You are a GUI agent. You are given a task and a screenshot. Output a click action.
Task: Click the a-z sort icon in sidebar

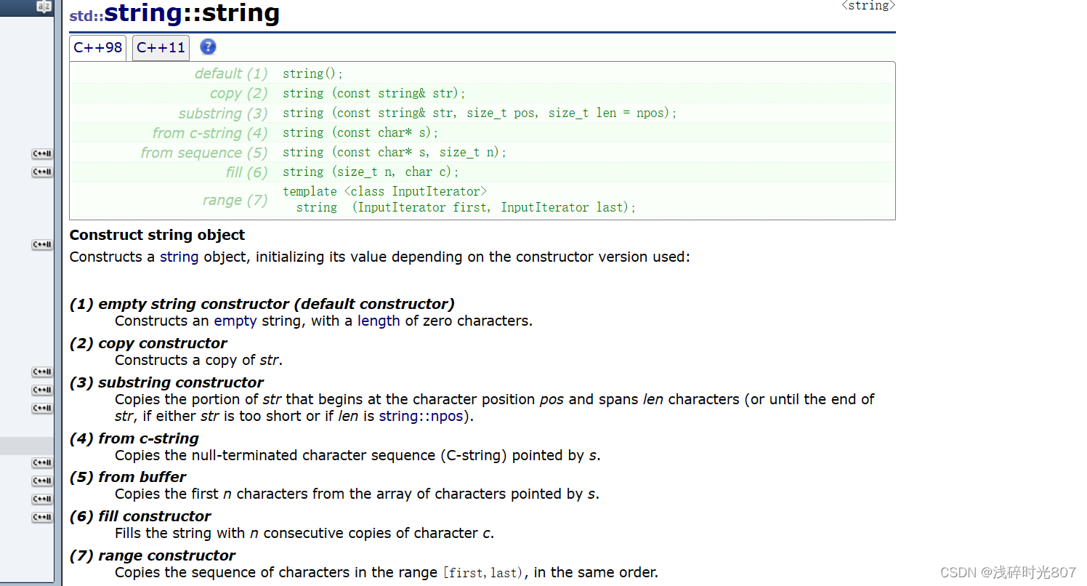pos(44,7)
